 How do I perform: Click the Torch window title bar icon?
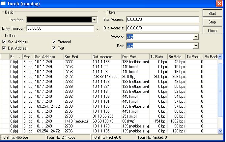(3, 3)
